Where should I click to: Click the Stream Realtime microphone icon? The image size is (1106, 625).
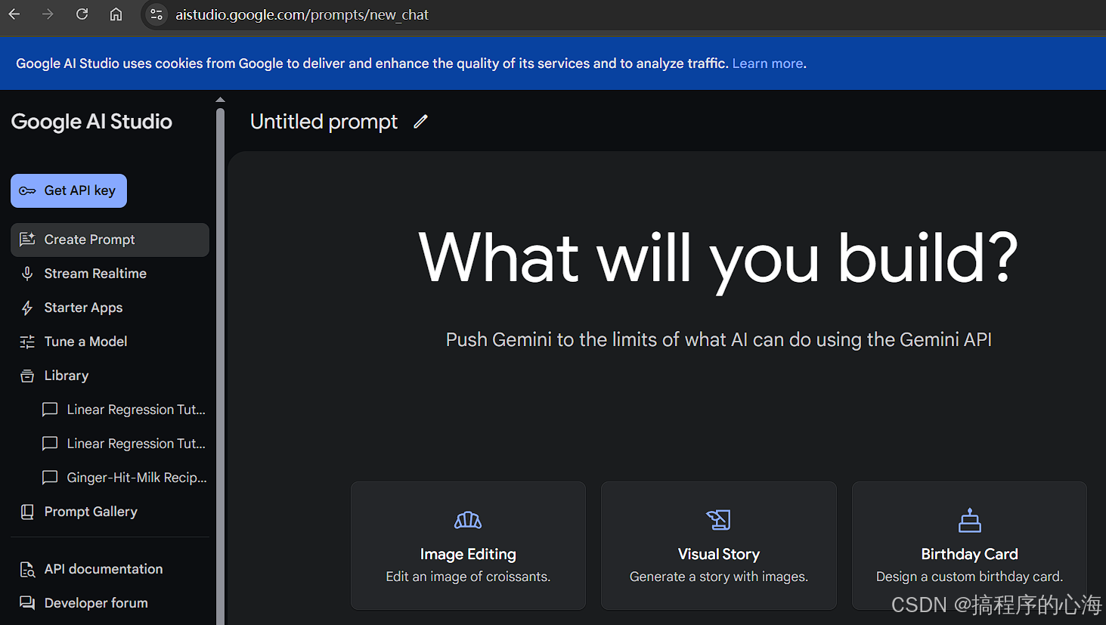pos(27,274)
